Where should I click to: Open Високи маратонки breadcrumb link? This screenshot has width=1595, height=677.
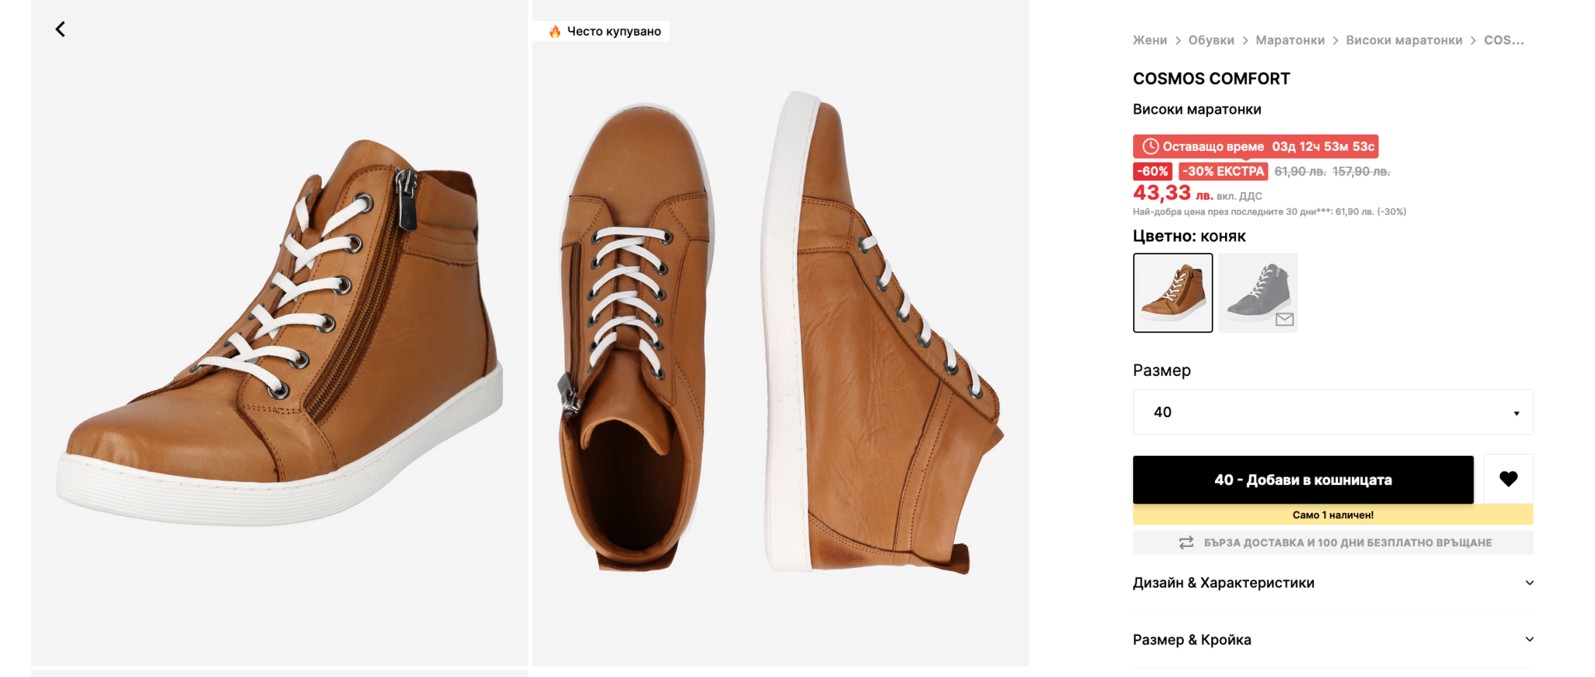click(1403, 40)
